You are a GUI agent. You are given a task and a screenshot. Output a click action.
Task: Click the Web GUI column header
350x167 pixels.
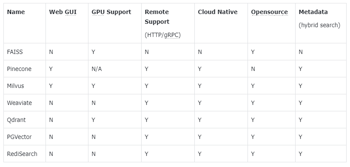pos(63,12)
